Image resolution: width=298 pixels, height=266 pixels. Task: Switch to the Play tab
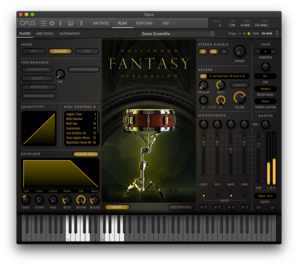(122, 23)
